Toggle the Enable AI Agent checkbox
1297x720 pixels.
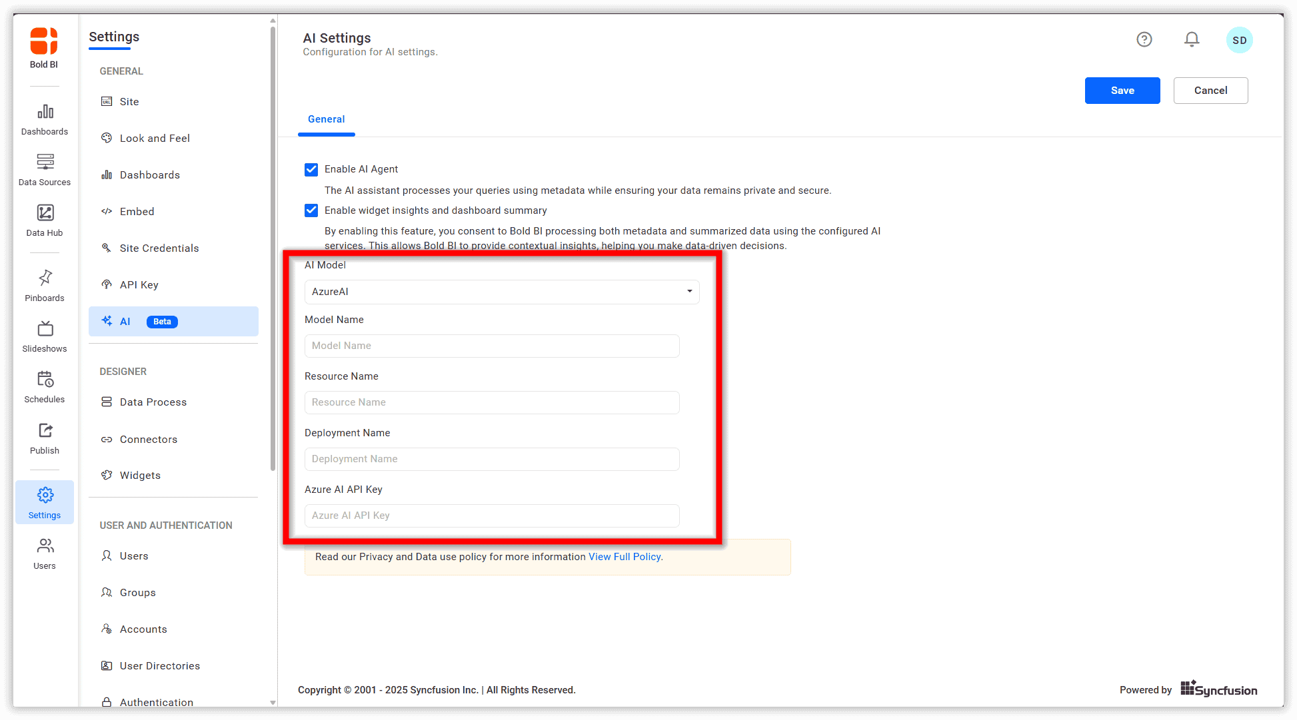pyautogui.click(x=311, y=170)
